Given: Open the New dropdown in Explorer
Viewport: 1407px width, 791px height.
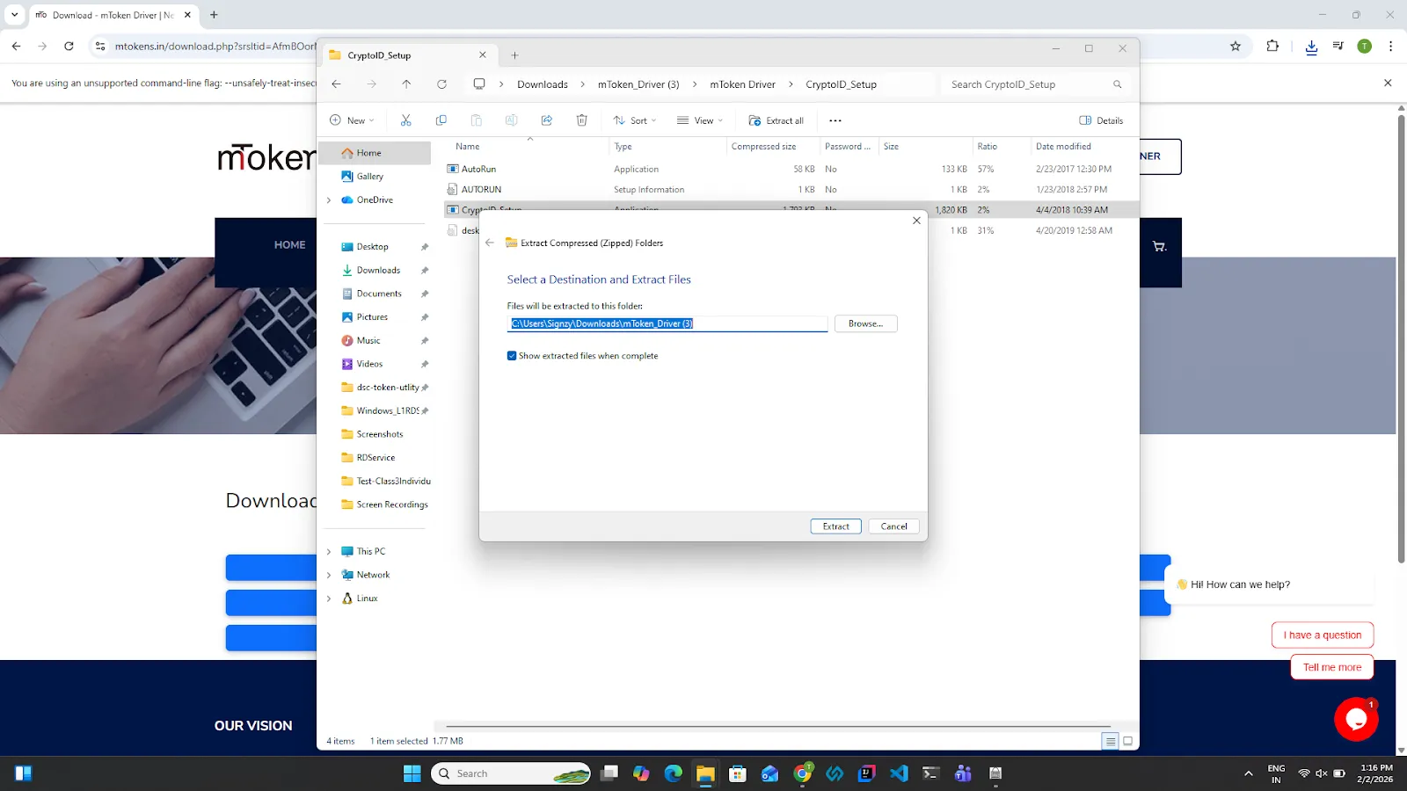Looking at the screenshot, I should pos(352,120).
